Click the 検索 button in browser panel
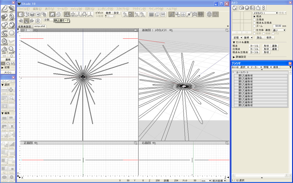Screen dimensions: 293x183 [276, 67]
